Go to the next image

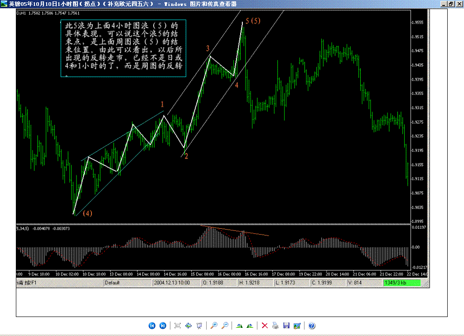click(x=163, y=326)
